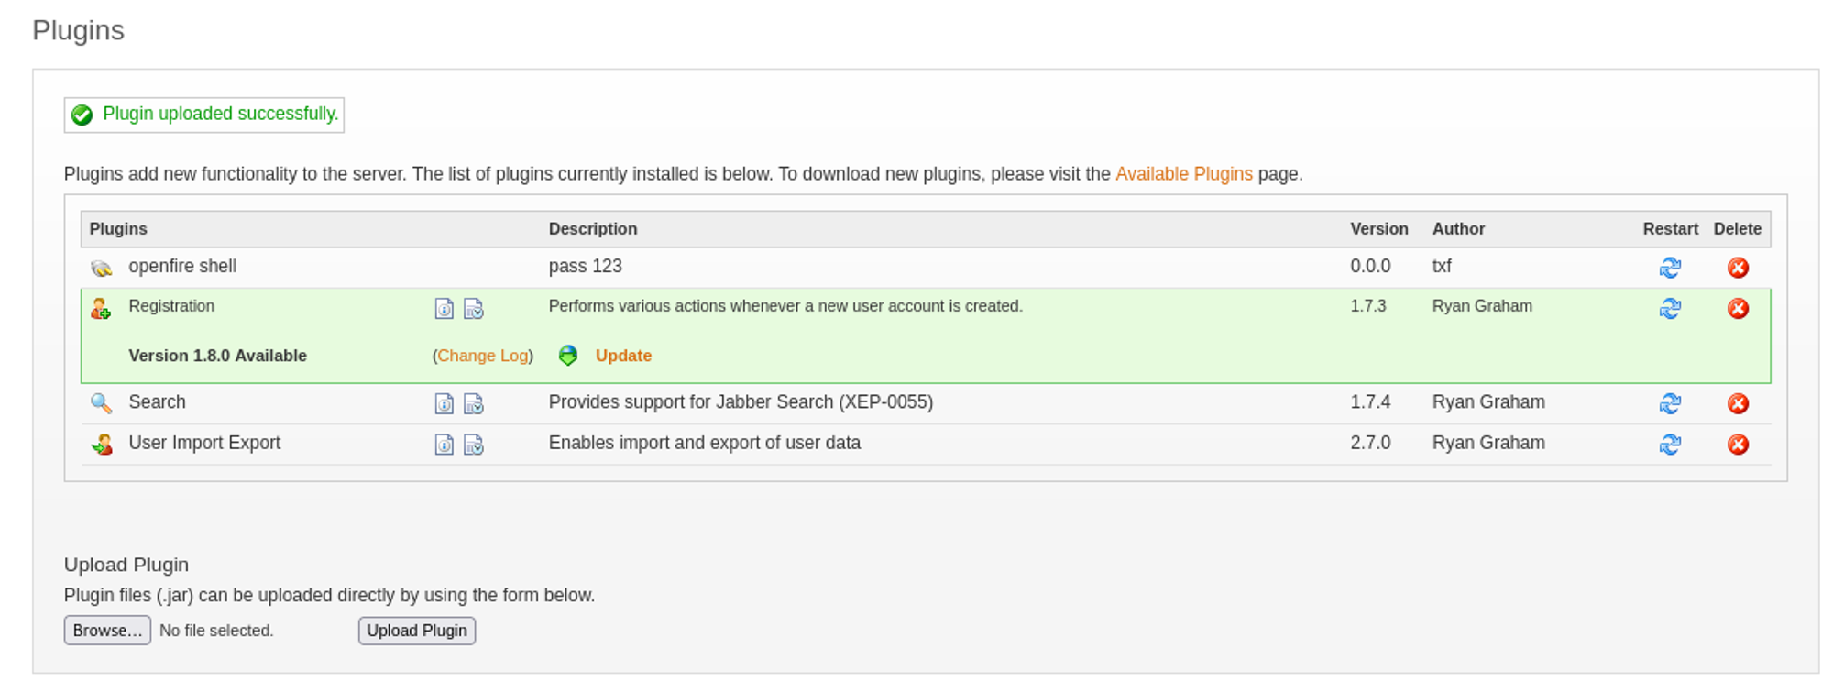Open the Registration plugin readme icon

[444, 309]
